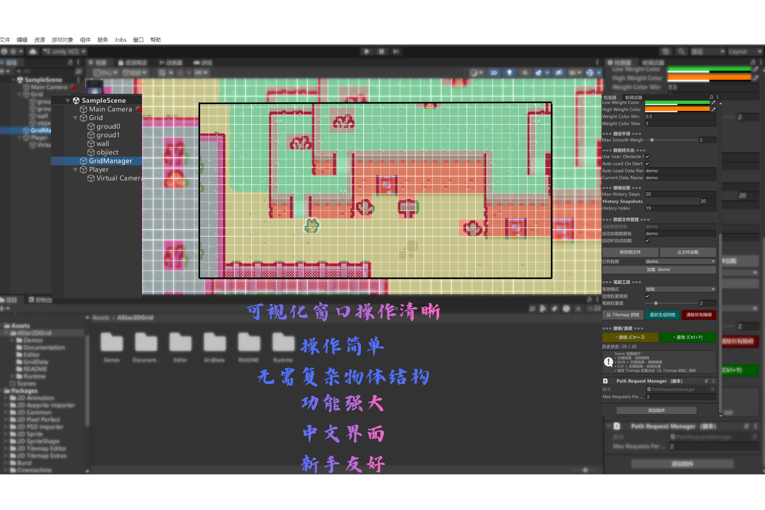Viewport: 765px width, 510px height.
Task: Adjust the Project panel icon size slider
Action: pyautogui.click(x=585, y=470)
